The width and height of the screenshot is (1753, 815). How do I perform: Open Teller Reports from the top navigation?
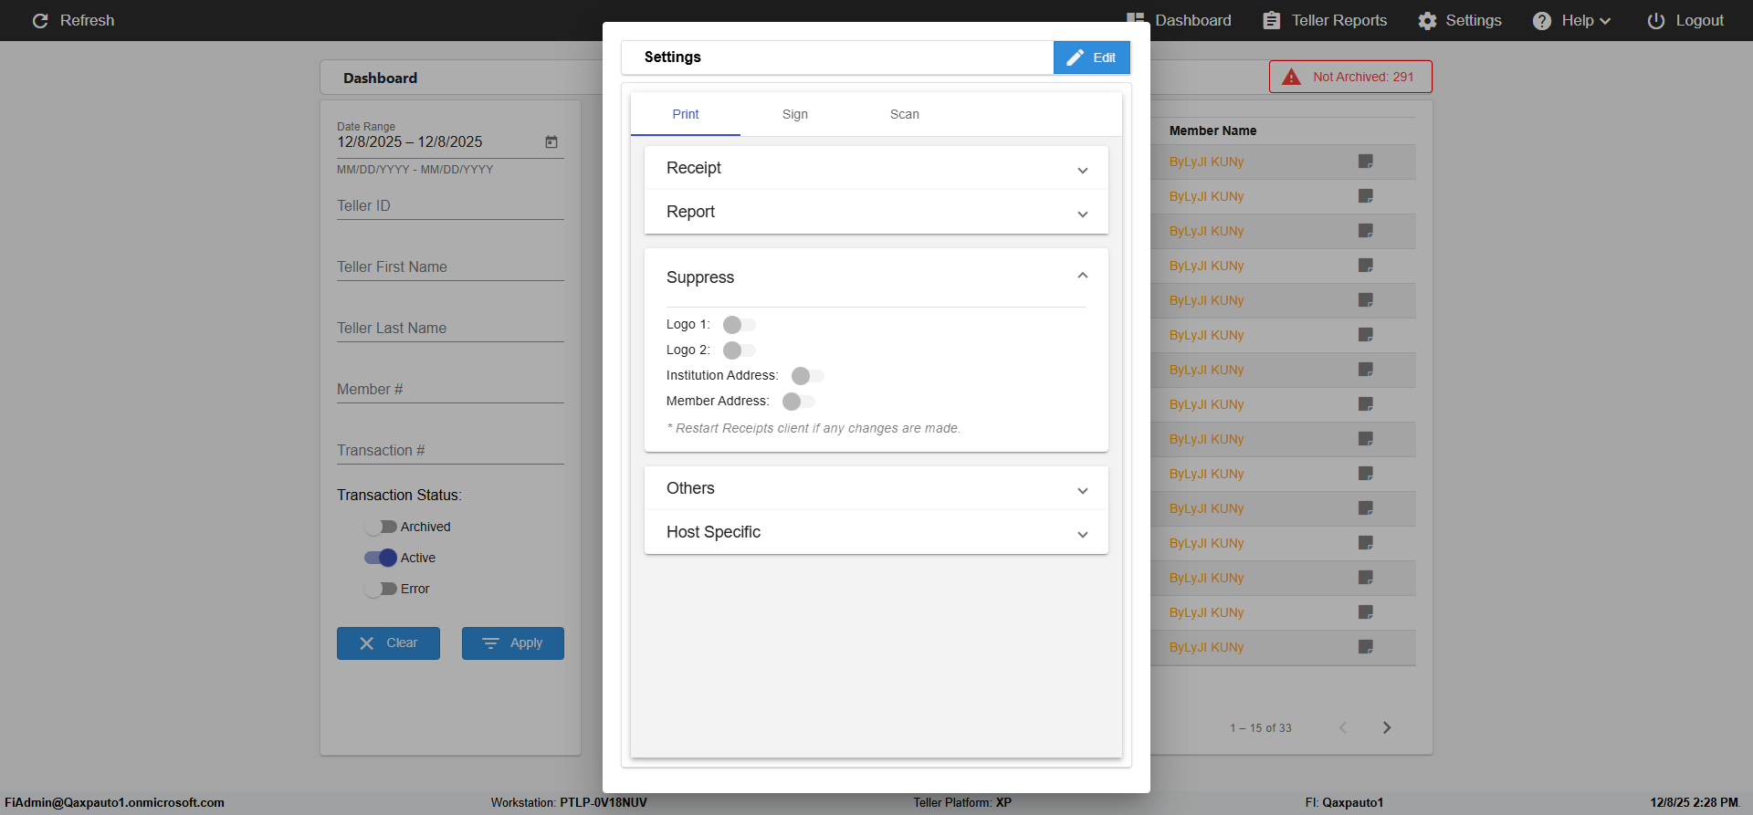point(1325,20)
